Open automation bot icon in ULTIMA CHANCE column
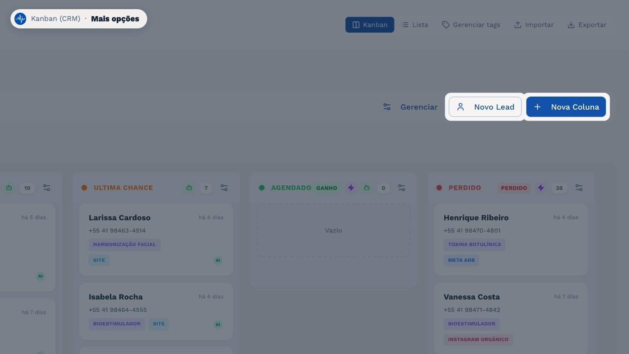 pos(189,188)
